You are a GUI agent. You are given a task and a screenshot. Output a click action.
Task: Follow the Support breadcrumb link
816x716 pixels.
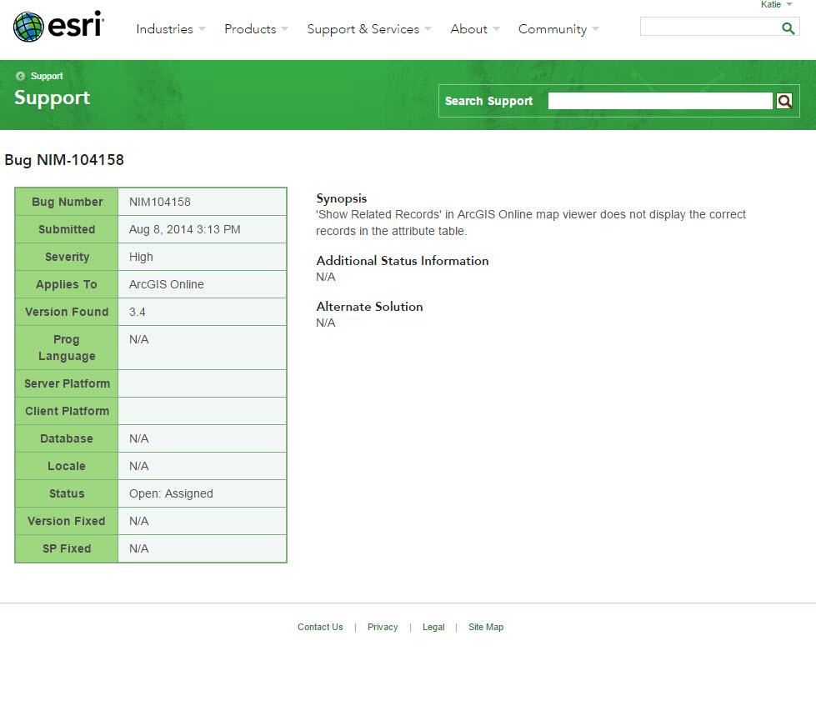pos(47,76)
